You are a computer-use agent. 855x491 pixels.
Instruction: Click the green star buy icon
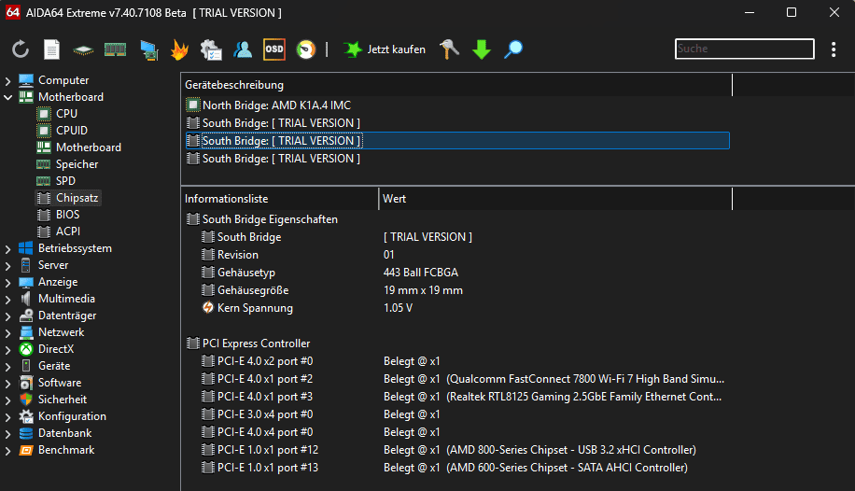353,49
